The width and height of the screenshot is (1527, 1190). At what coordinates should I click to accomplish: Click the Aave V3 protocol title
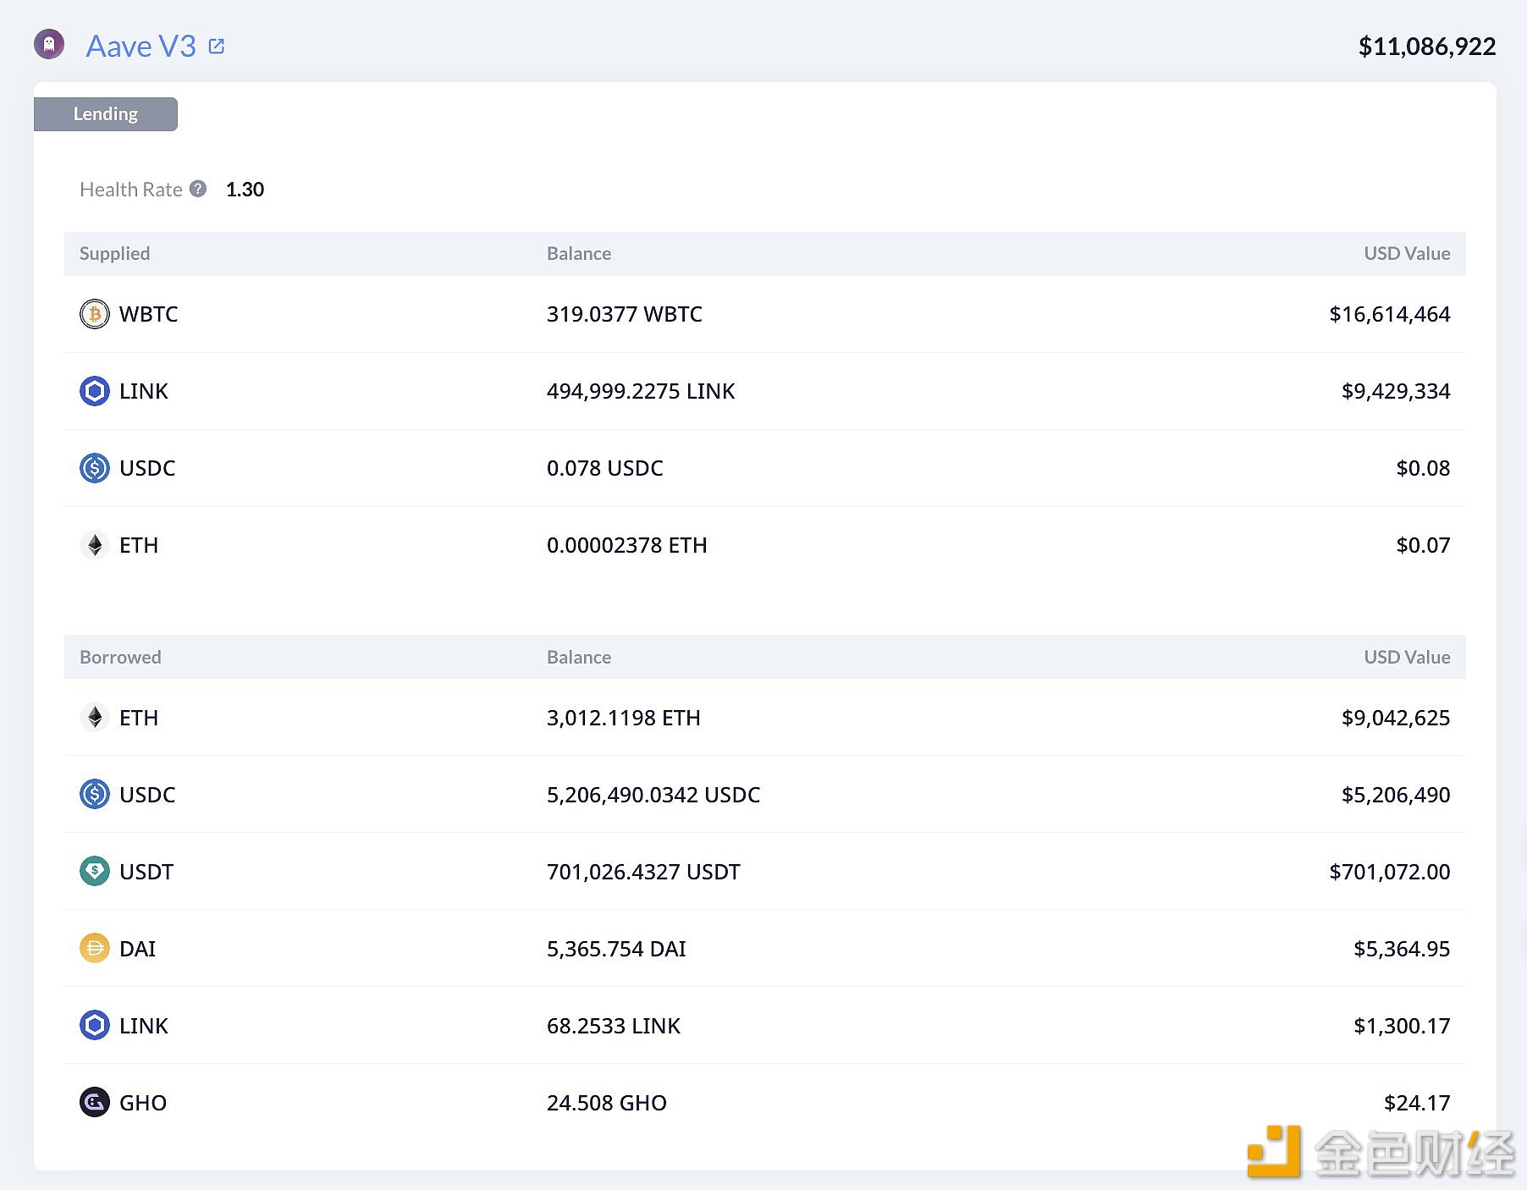click(x=141, y=46)
